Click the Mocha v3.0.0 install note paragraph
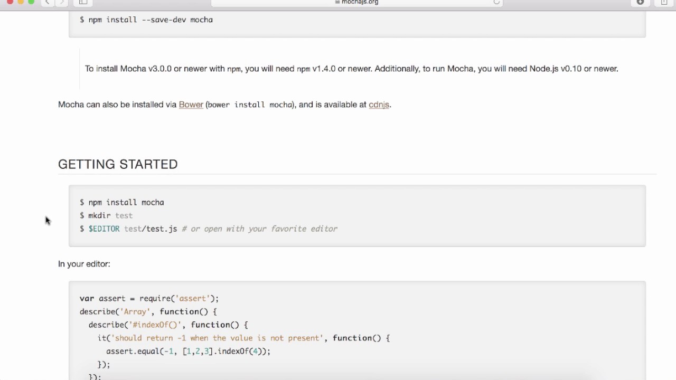Viewport: 676px width, 380px height. (351, 69)
